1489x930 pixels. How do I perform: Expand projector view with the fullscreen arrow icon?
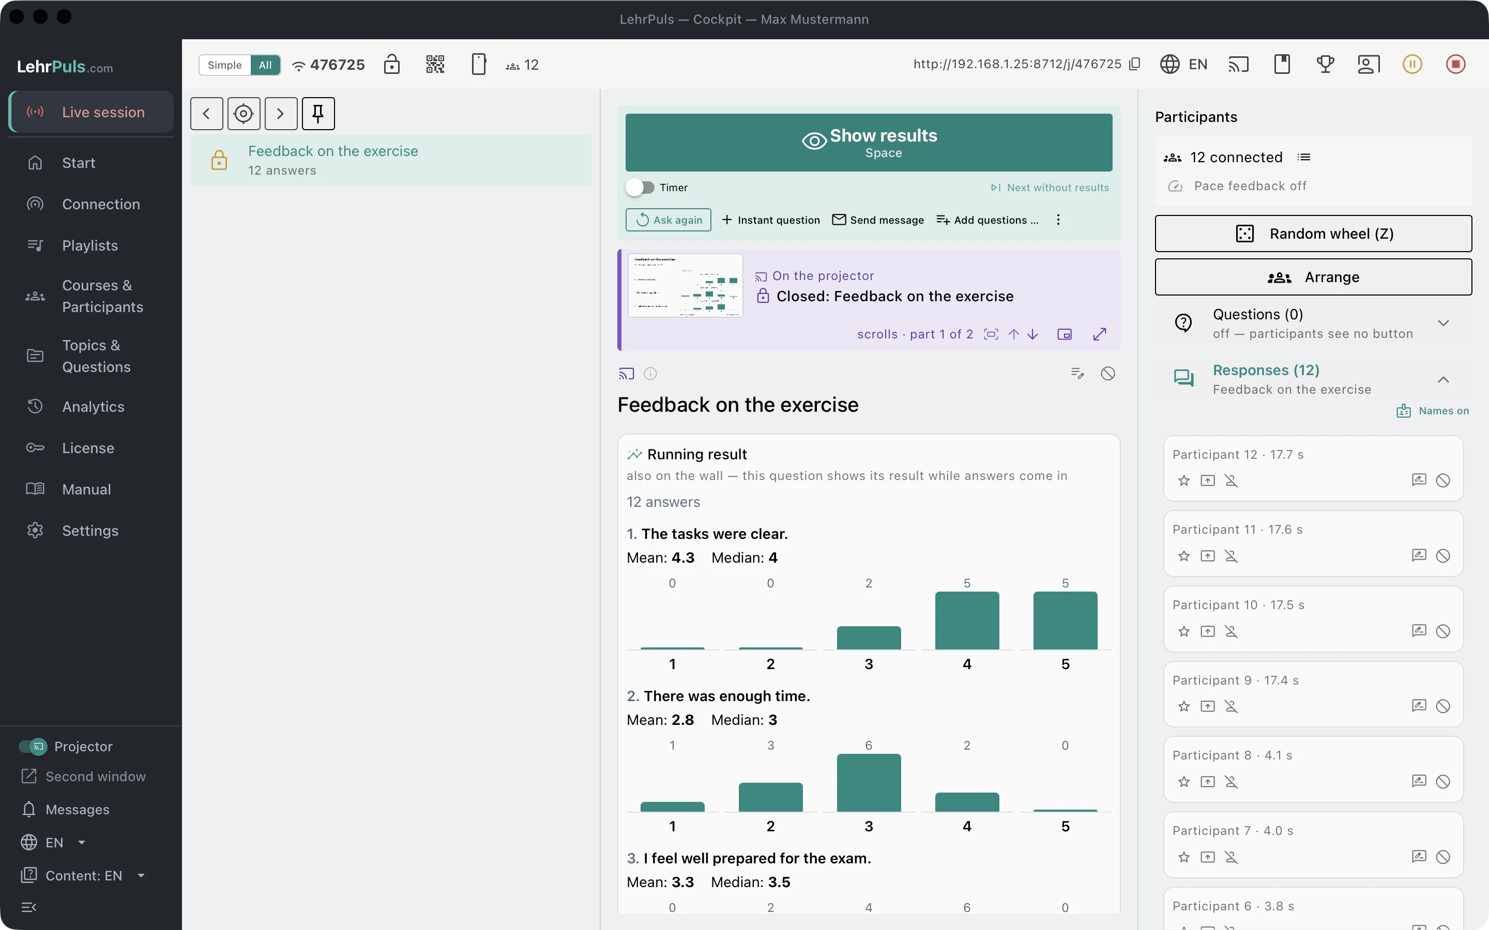point(1100,334)
